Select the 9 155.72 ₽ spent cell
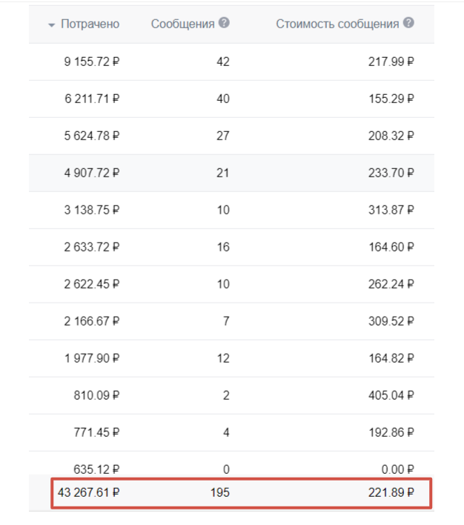Image resolution: width=464 pixels, height=525 pixels. coord(92,62)
